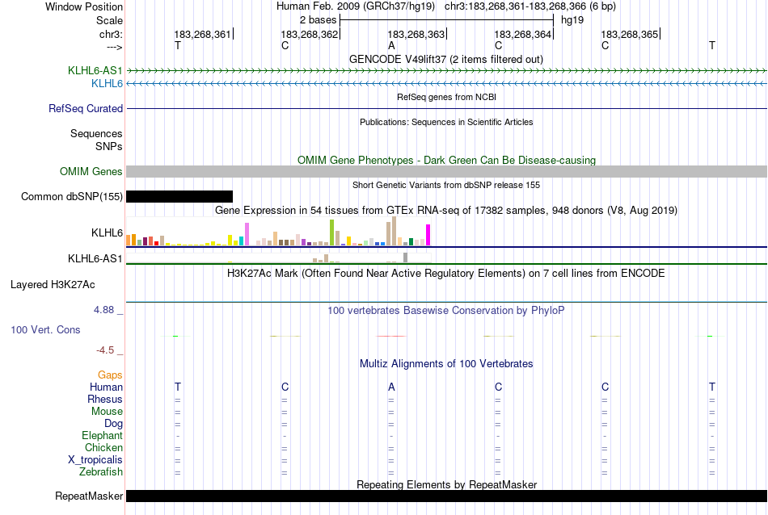This screenshot has width=768, height=515.
Task: Click the 183,268,362 position label
Action: (x=309, y=34)
